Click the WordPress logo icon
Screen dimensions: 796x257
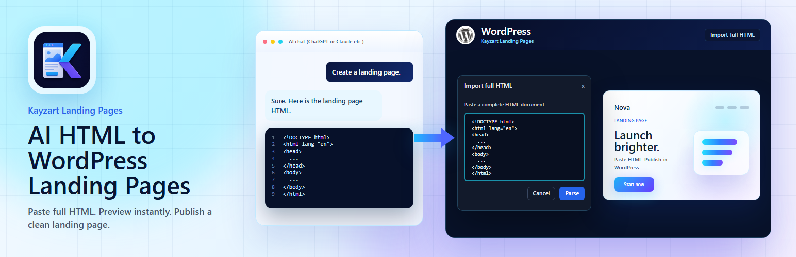(x=466, y=35)
